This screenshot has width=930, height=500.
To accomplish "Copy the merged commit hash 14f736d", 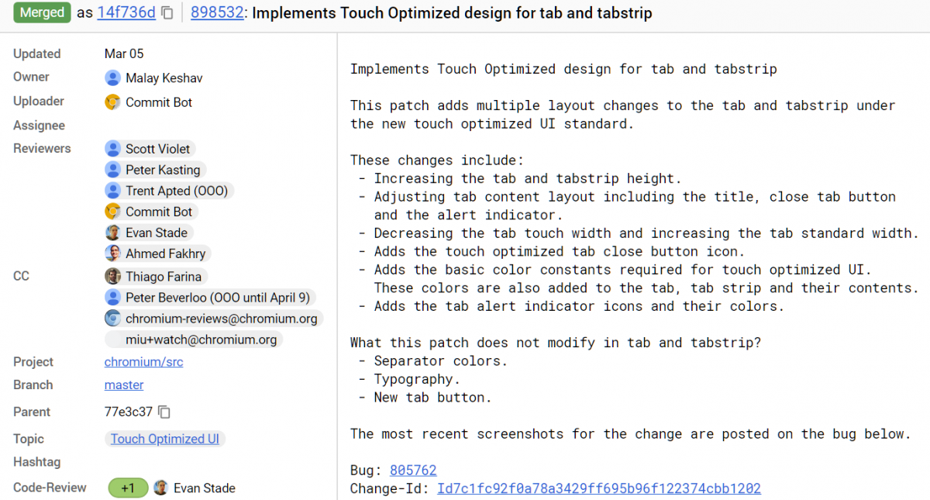I will coord(167,13).
